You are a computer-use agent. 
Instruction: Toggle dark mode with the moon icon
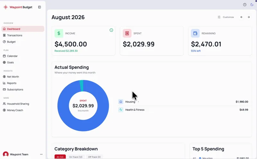[x=252, y=4]
